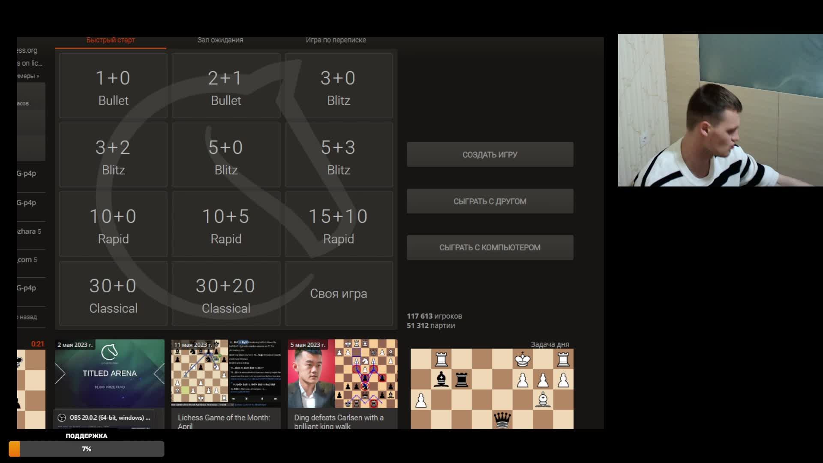This screenshot has height=463, width=823.
Task: Click the black bishop in daily puzzle
Action: point(441,379)
